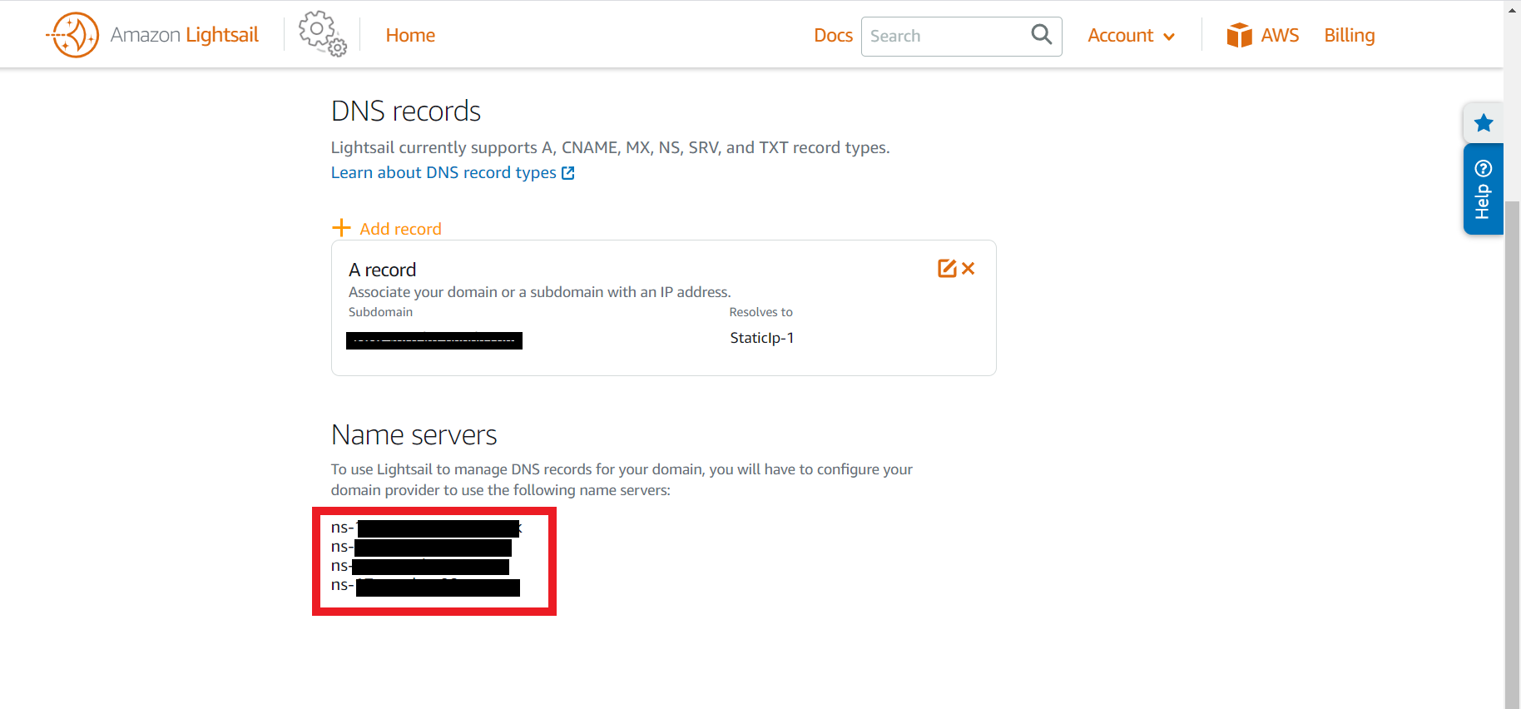Edit the A record with pencil icon
The image size is (1521, 709).
pos(947,268)
